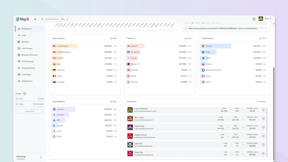This screenshot has height=162, width=288.
Task: Click the Linux penguin icon
Action: click(x=54, y=131)
